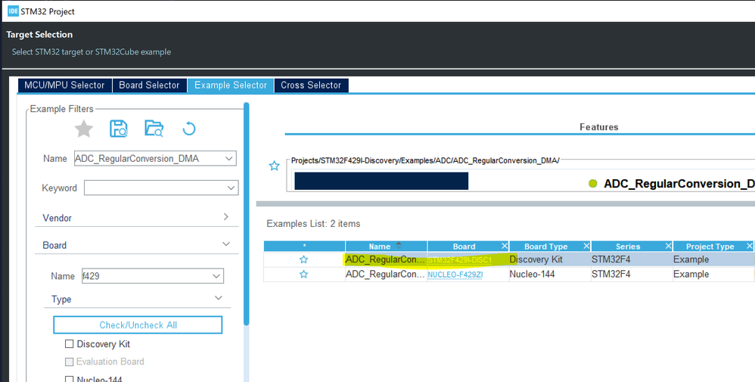
Task: Remove the Project Type column with its X icon
Action: tap(749, 246)
